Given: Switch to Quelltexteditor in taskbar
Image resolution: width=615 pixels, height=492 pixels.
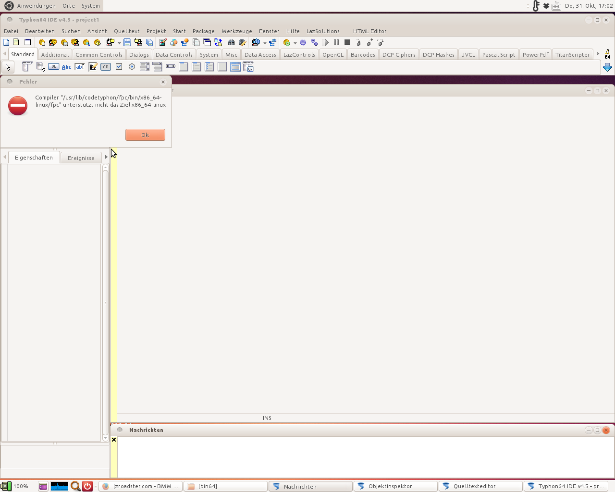Looking at the screenshot, I should (480, 486).
